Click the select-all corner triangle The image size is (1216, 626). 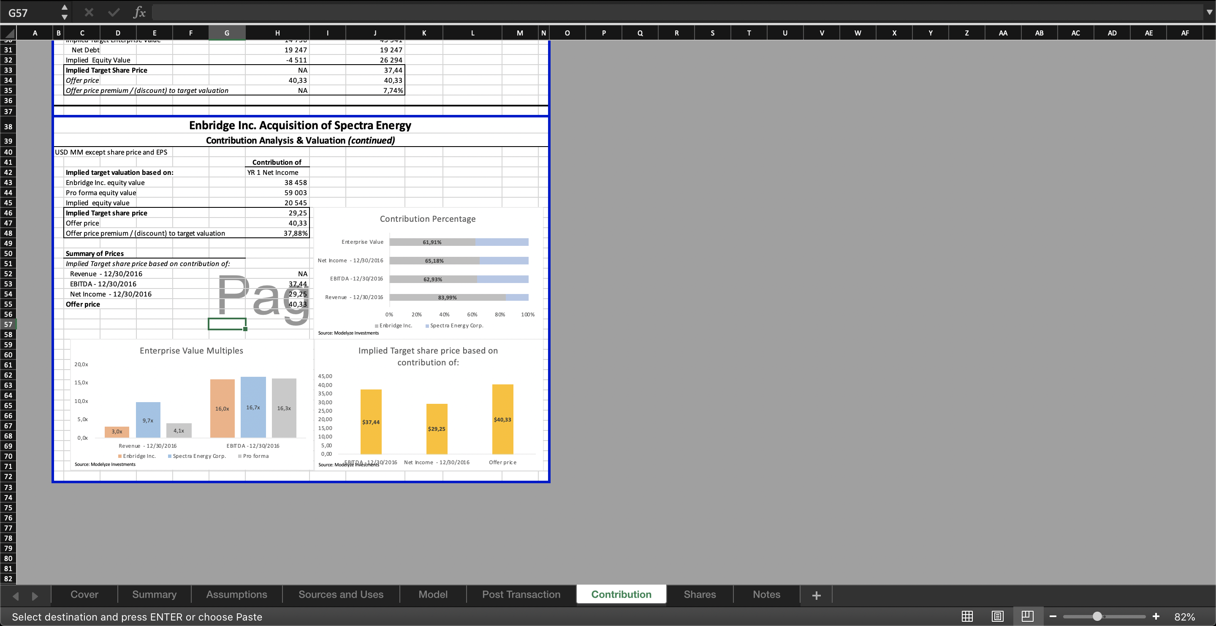[x=8, y=33]
